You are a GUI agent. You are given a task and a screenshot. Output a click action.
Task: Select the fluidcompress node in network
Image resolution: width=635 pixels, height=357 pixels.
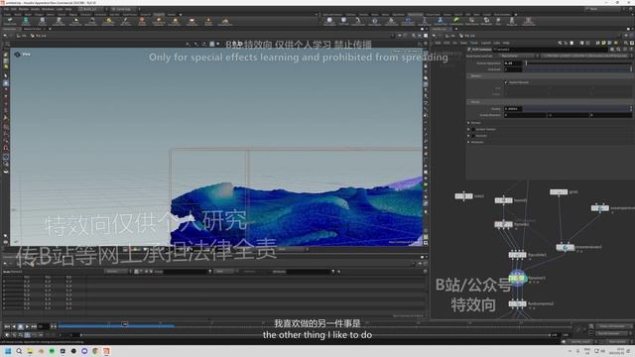[x=517, y=303]
